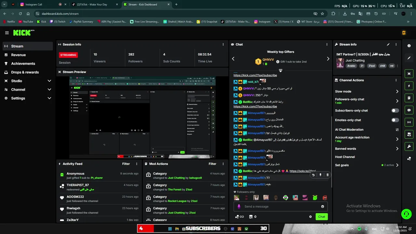
Task: Click the reply arrow on highlighted message
Action: click(313, 175)
